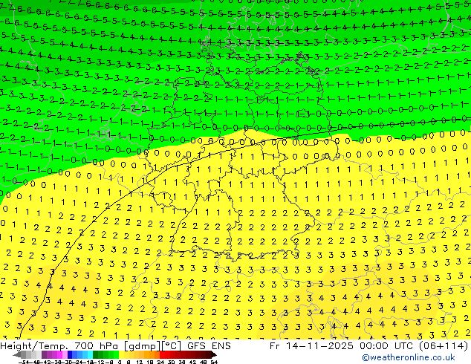Click the weatheronline.co.uk copyright credit
Viewport: 471px width, 364px height.
(x=408, y=357)
